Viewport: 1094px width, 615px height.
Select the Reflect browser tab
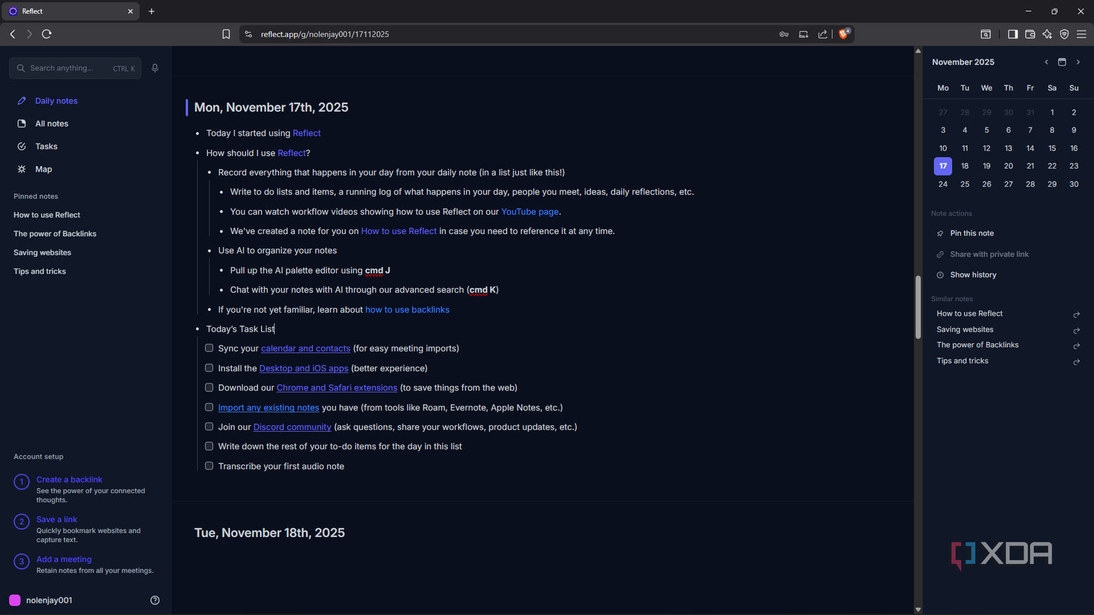[x=66, y=11]
